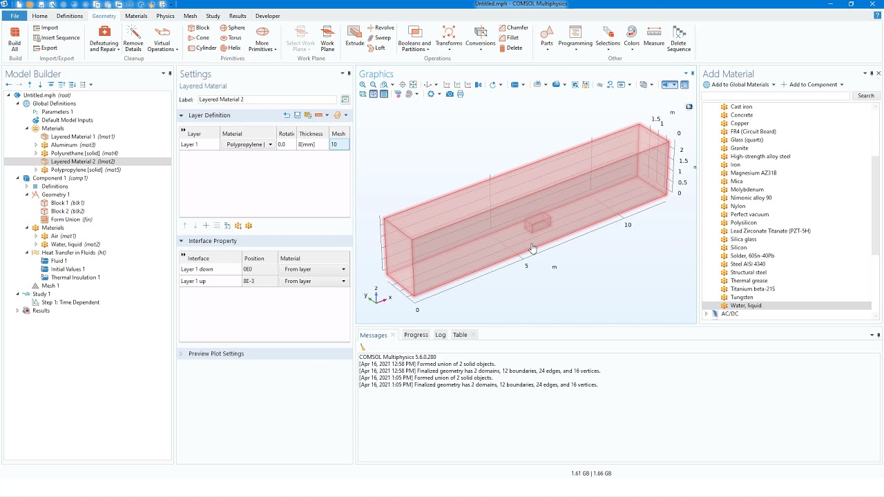Click the Delete geometry tool
This screenshot has height=497, width=884.
(510, 48)
